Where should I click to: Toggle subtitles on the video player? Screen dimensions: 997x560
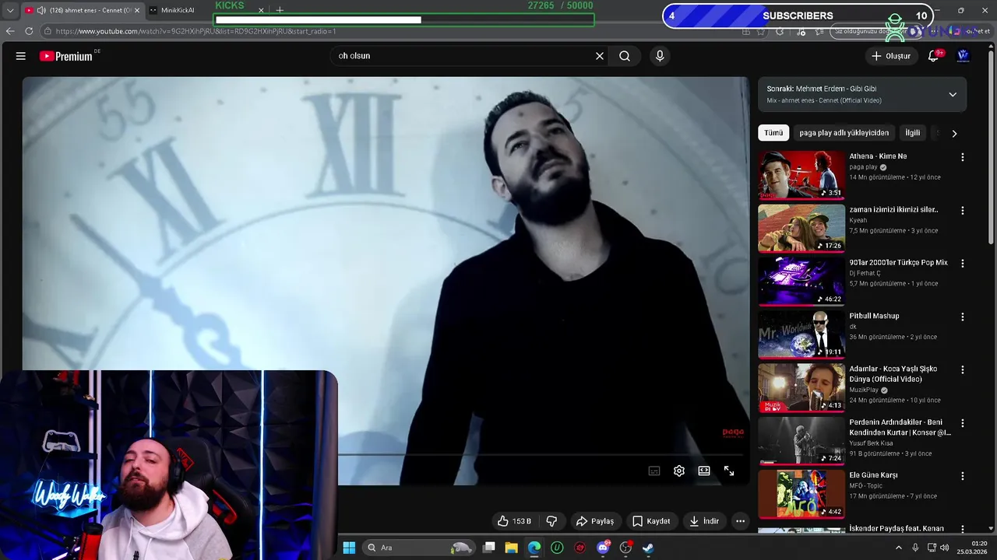654,471
